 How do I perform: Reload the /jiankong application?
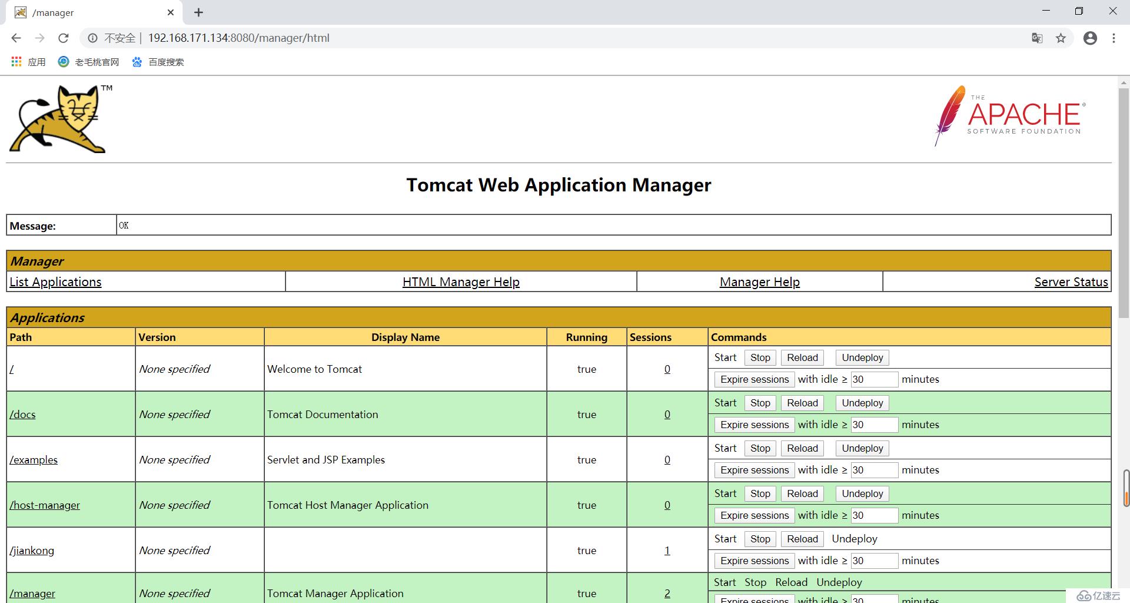pos(802,539)
